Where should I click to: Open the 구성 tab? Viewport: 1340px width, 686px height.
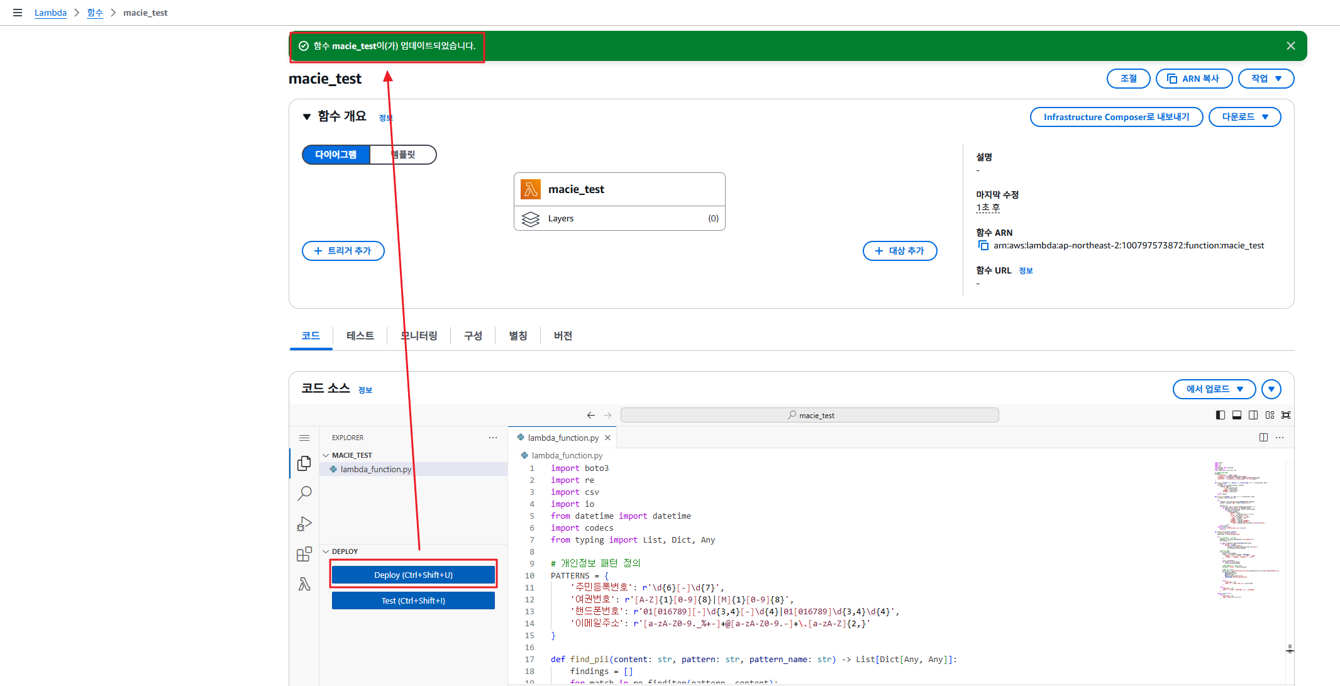pos(473,336)
